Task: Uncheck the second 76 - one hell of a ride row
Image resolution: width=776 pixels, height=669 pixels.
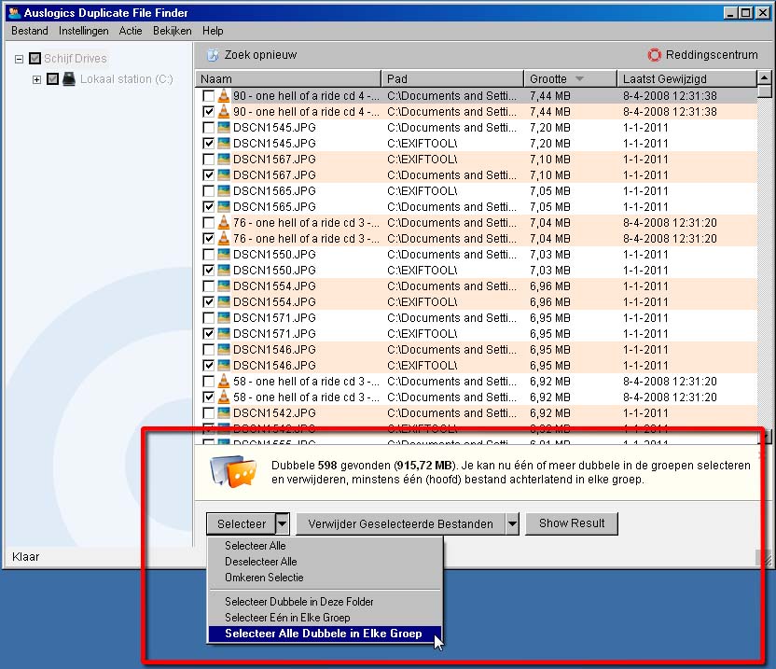Action: (x=208, y=238)
